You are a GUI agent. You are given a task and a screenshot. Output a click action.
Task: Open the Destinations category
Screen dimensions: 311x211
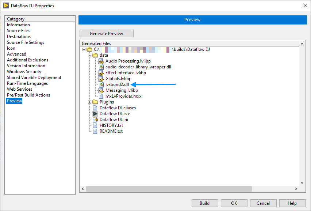click(19, 37)
